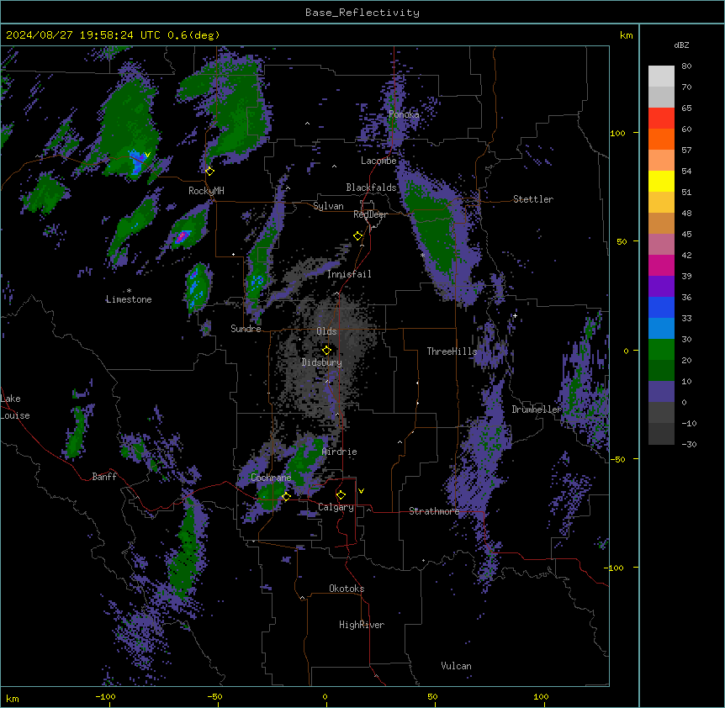Click the RedDeer city label
Viewport: 725px width, 708px height.
pos(370,214)
